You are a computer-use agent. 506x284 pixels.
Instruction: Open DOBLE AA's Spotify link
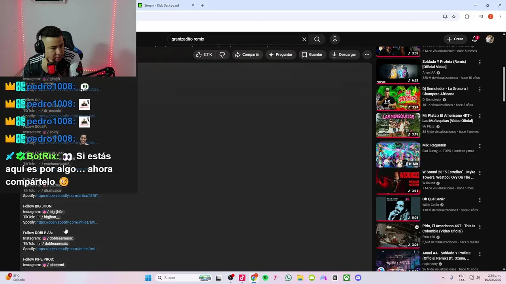(67, 249)
